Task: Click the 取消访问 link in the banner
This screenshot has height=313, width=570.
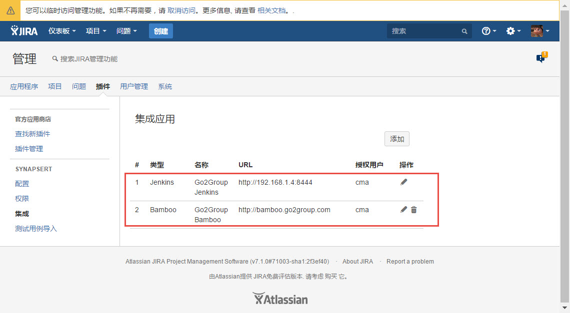Action: click(181, 10)
